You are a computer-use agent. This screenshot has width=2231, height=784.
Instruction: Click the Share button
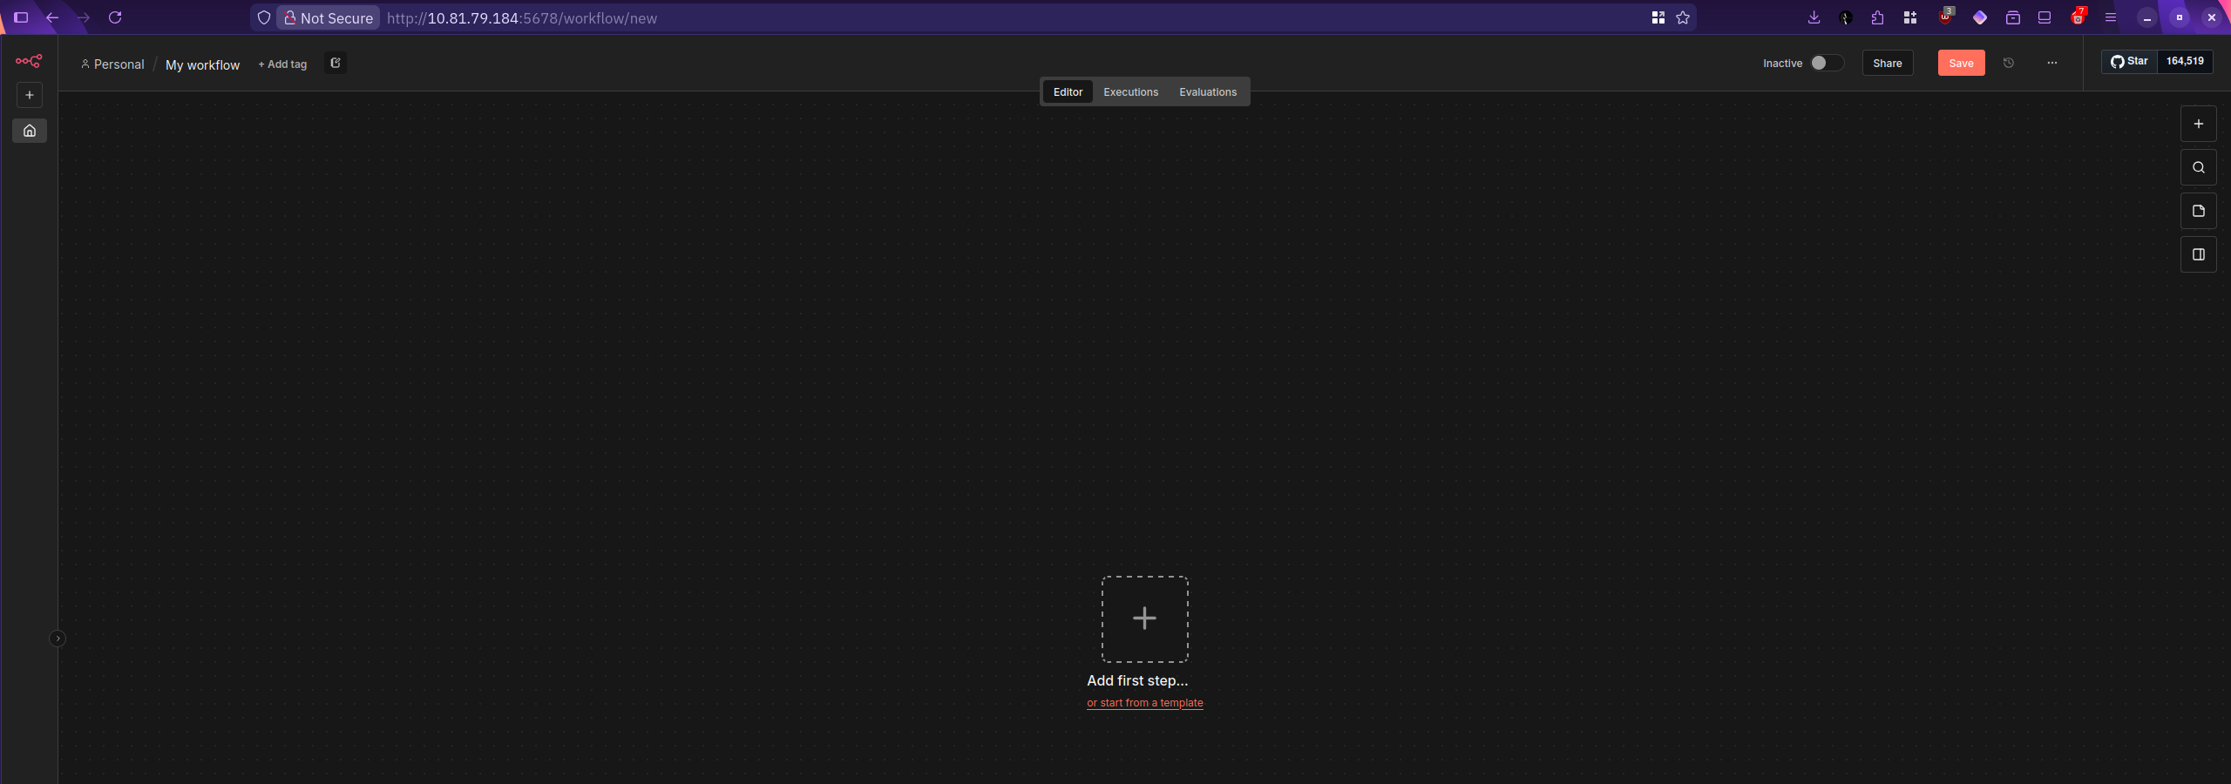(1887, 63)
